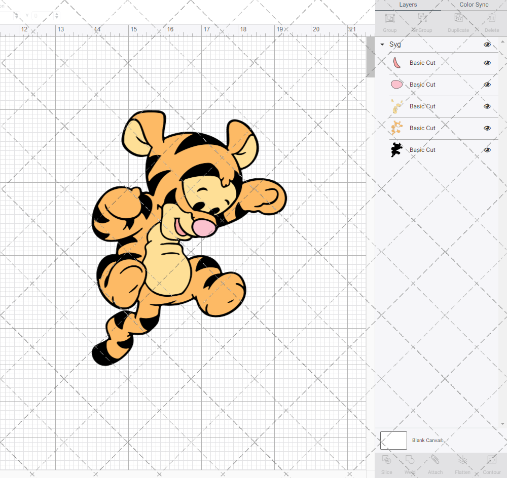Viewport: 507px width, 478px height.
Task: Click the Y position input field
Action: 43,16
